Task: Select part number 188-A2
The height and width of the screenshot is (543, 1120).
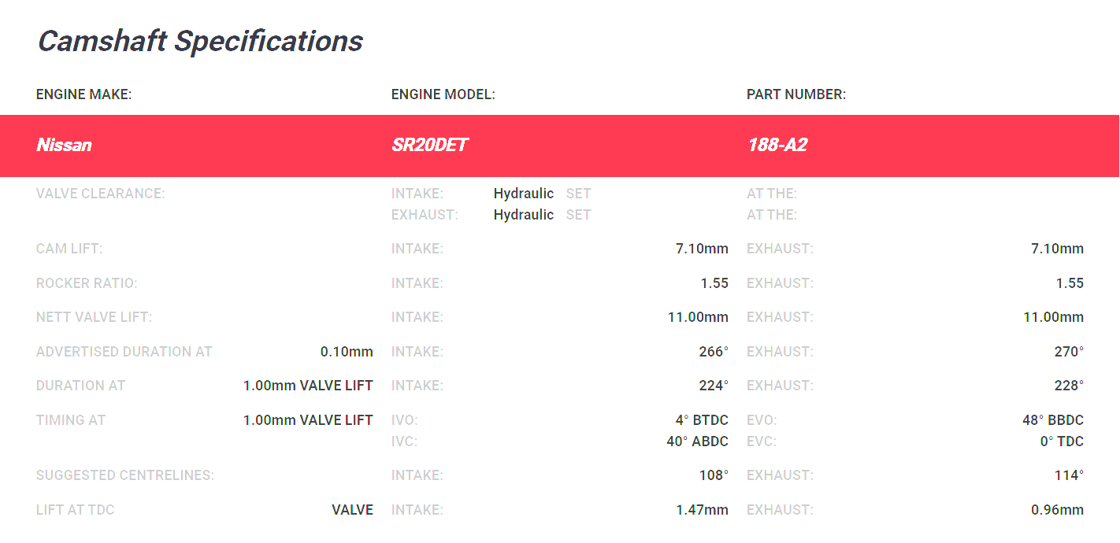Action: coord(777,146)
